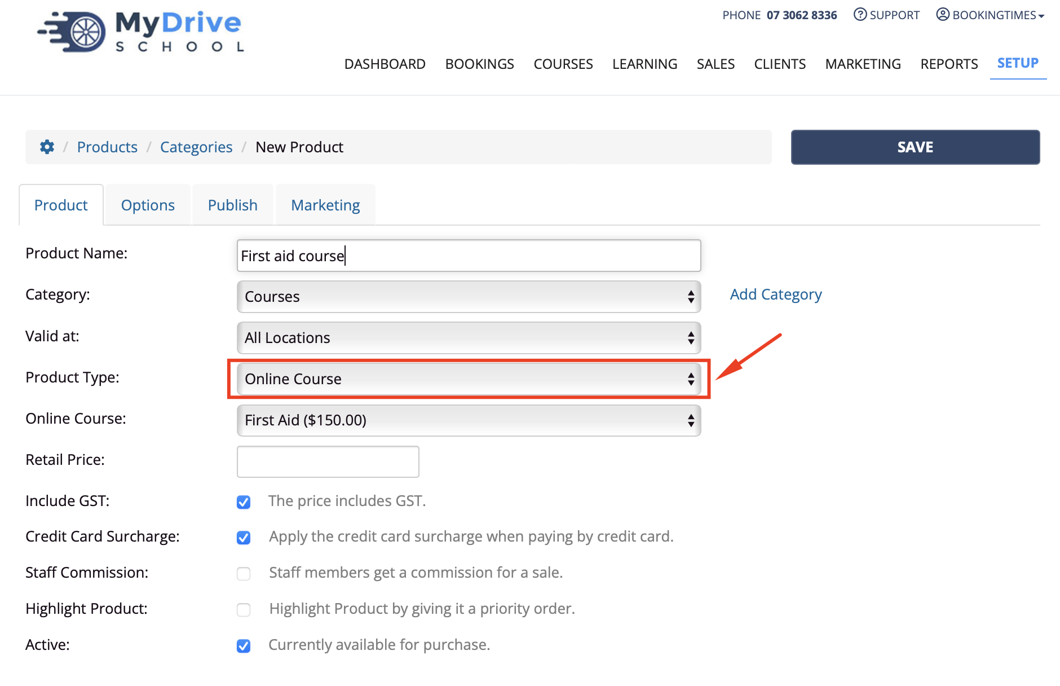Click the 'The price includes GST.' label text
Screen dimensions: 1060x686
tap(347, 501)
